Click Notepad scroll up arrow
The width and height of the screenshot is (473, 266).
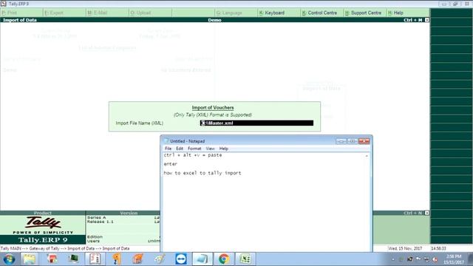tap(367, 156)
